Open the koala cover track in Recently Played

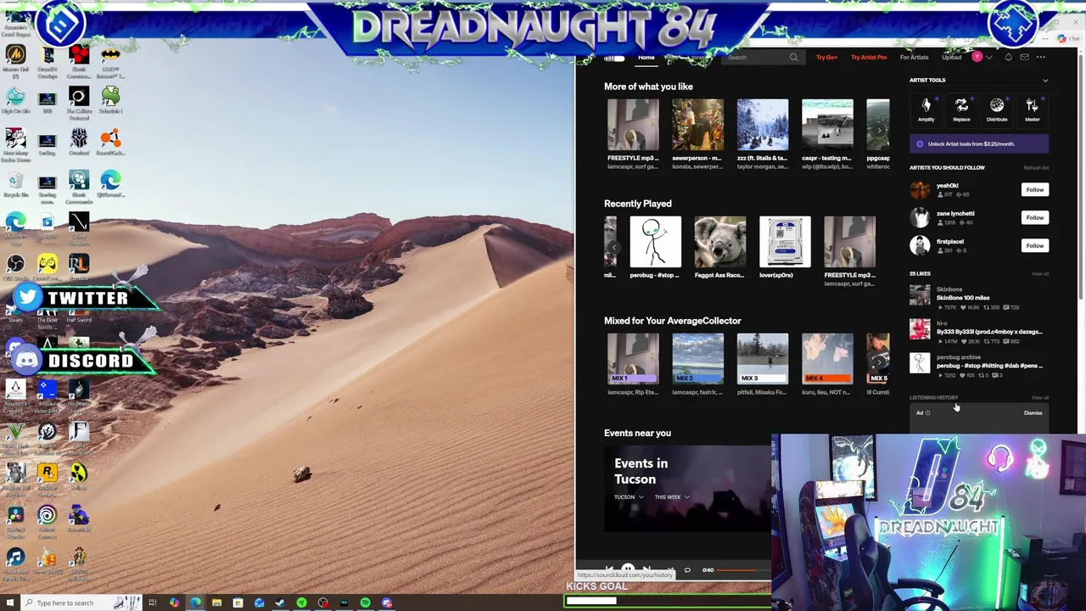click(x=720, y=242)
